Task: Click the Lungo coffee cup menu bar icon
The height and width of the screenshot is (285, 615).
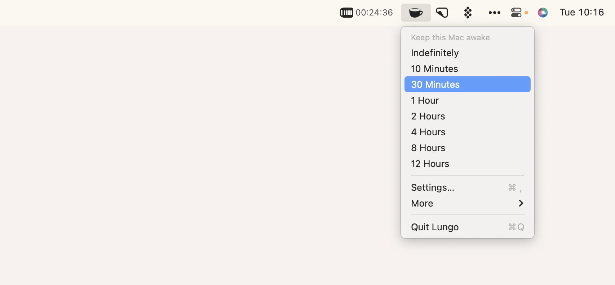Action: click(416, 13)
